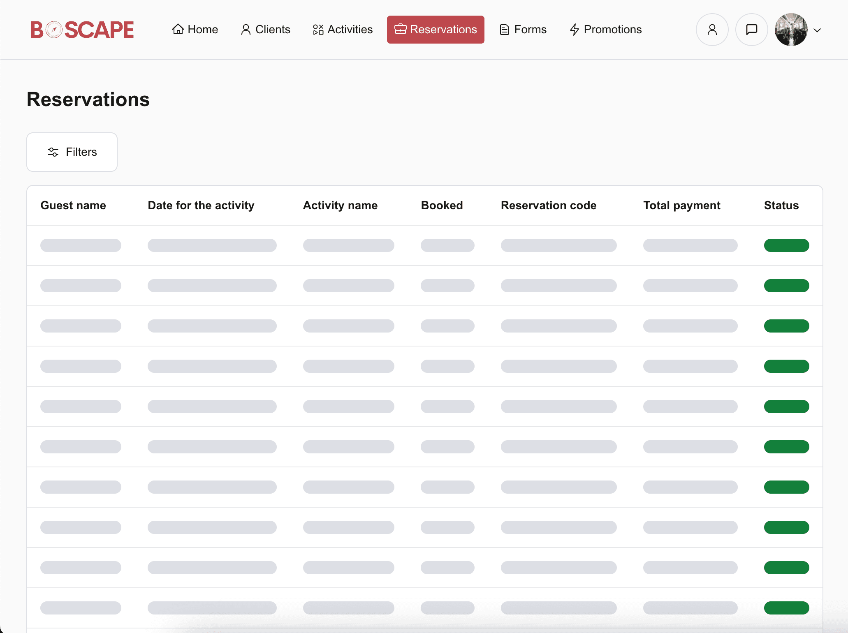Viewport: 848px width, 633px height.
Task: Click the person icon beside Clients
Action: (x=246, y=30)
